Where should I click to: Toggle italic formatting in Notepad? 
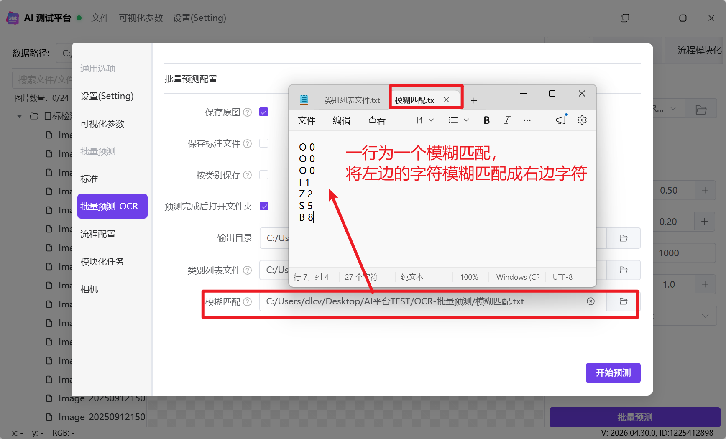pos(507,120)
